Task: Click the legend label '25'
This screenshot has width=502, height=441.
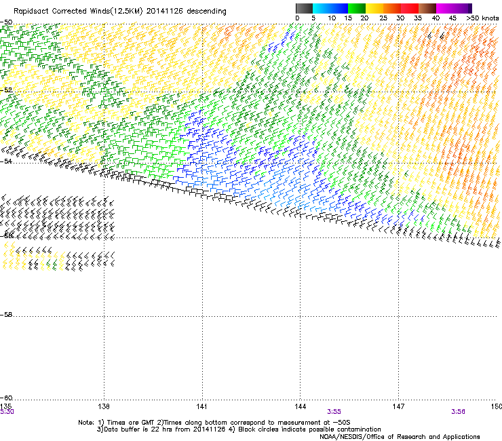Action: click(x=383, y=18)
